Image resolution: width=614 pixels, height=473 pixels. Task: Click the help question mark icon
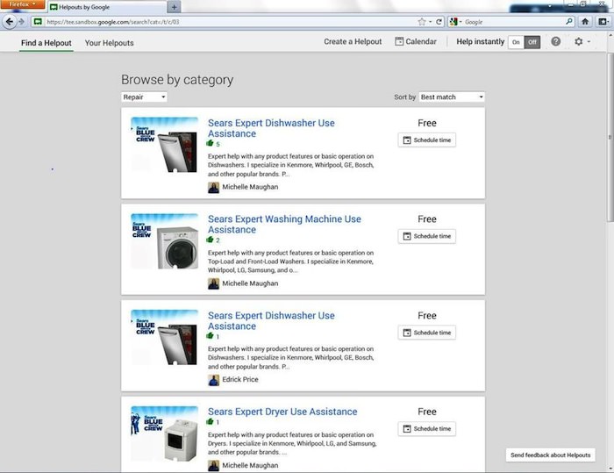[556, 41]
